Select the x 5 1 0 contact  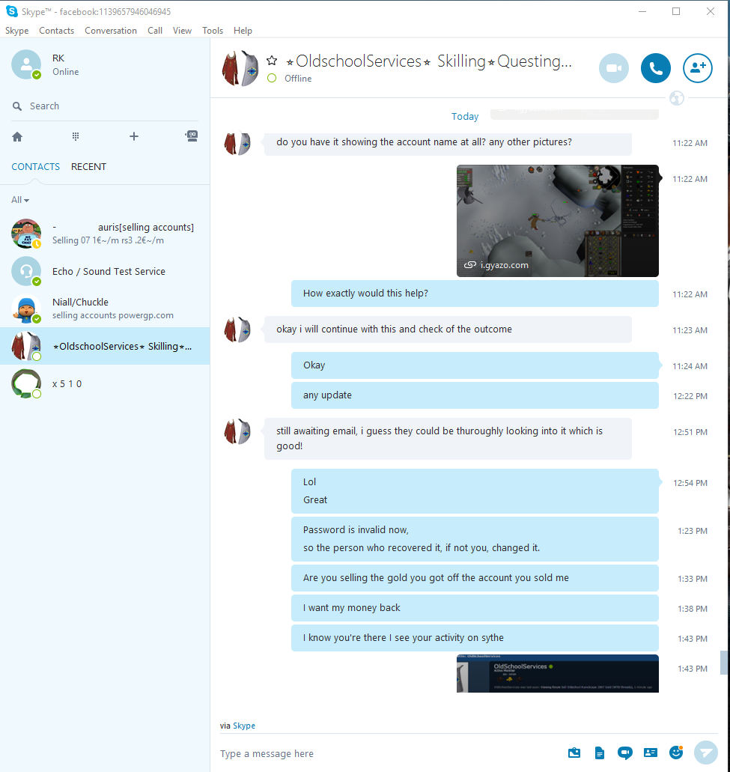coord(105,383)
